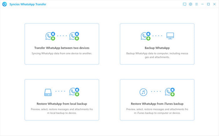The height and width of the screenshot is (136, 219).
Task: Click the computer monitor icon in Backup card
Action: [x=170, y=36]
